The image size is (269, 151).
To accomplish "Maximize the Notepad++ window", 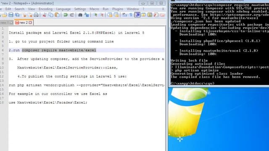I will coord(152,3).
